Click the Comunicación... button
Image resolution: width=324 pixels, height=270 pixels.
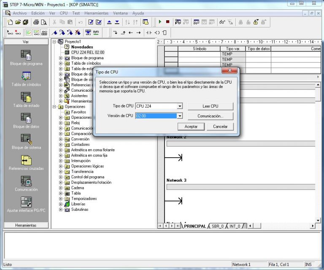pyautogui.click(x=211, y=116)
